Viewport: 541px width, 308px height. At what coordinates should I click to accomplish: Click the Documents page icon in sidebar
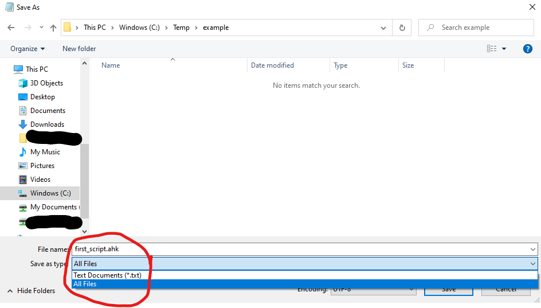pyautogui.click(x=23, y=111)
